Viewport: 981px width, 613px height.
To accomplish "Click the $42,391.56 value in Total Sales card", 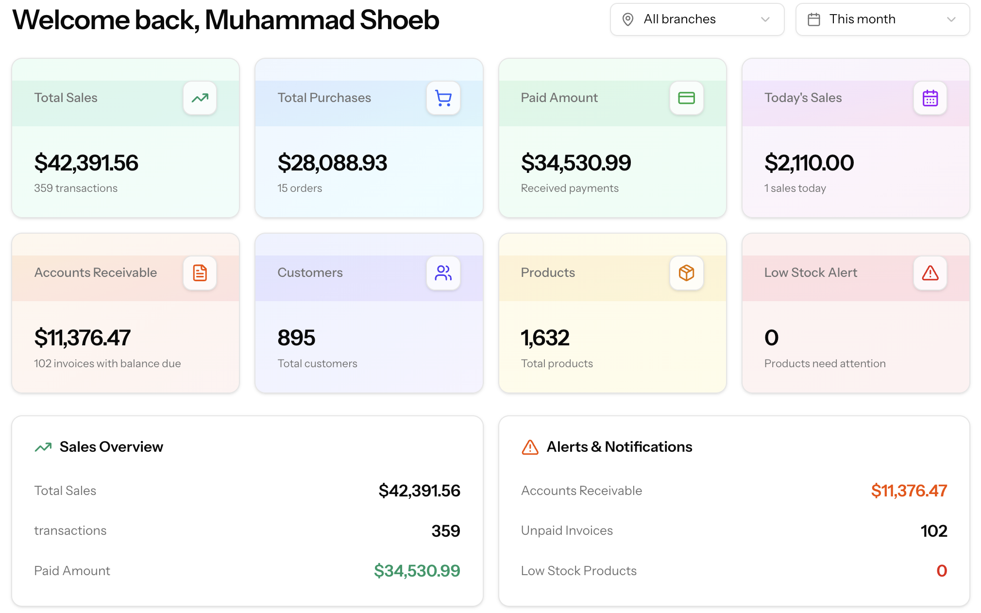I will point(86,163).
